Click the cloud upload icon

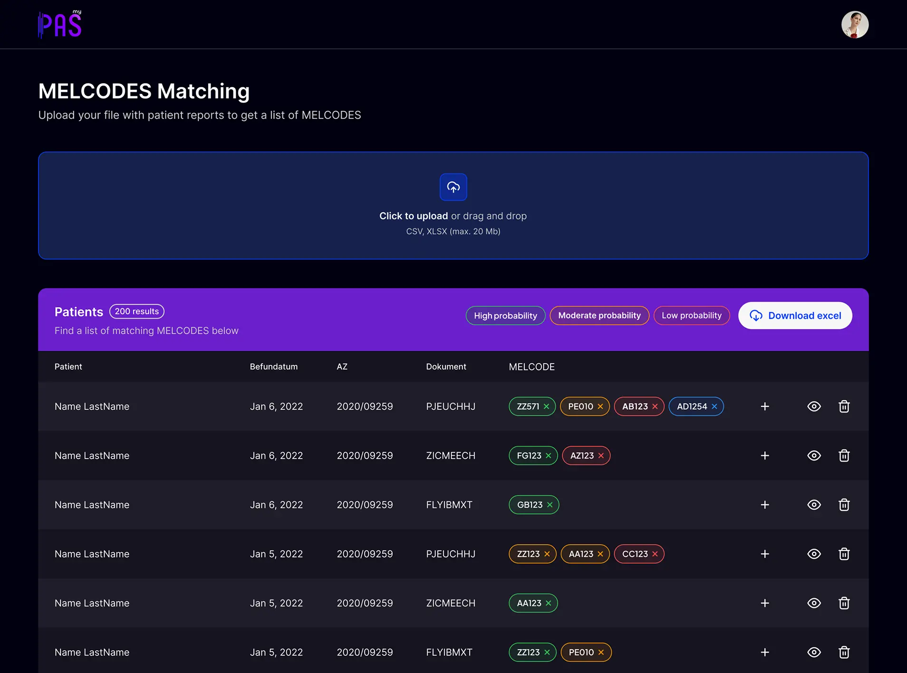(453, 187)
